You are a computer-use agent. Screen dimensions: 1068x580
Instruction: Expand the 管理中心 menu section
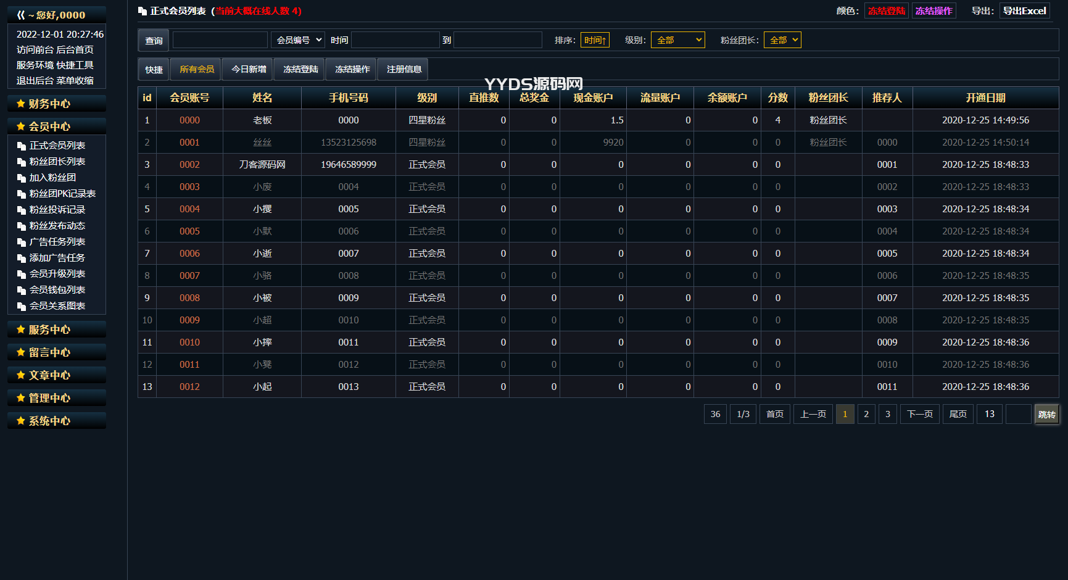(49, 398)
